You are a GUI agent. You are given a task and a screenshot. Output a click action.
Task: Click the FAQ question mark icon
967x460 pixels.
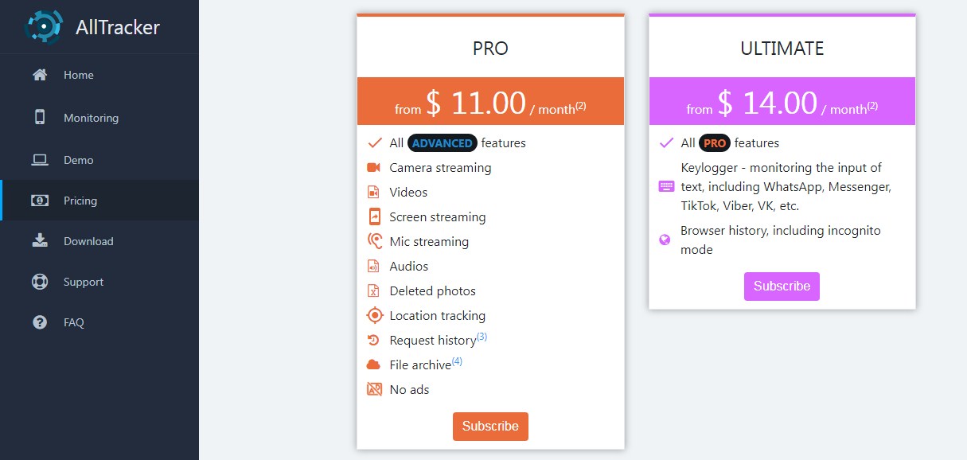pos(40,322)
